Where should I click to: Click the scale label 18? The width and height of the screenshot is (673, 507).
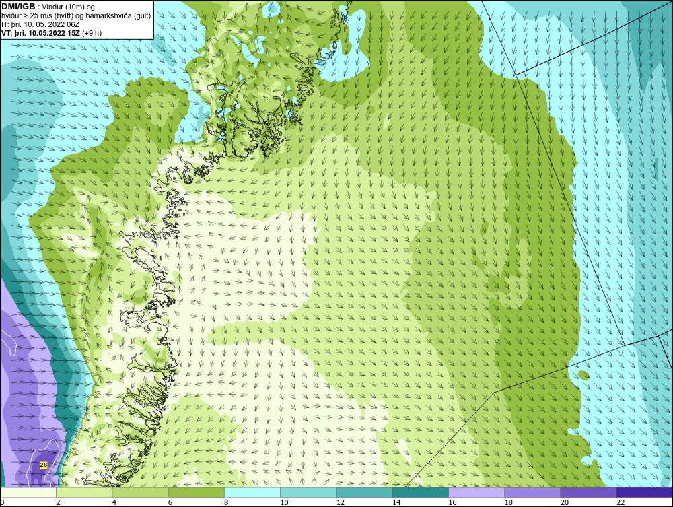509,503
